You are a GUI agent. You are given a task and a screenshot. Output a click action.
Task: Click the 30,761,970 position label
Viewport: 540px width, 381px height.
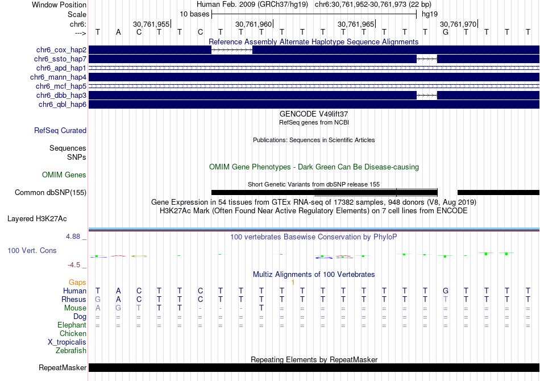pyautogui.click(x=458, y=24)
